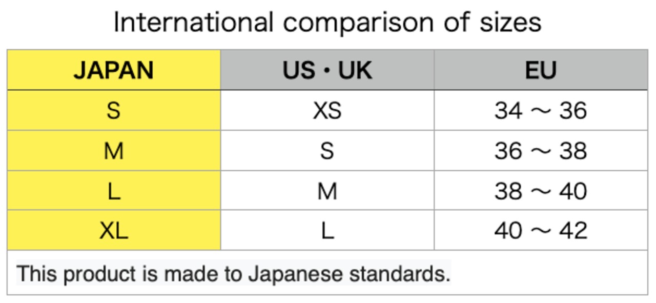Select the EU 40 ~ 42 cell
The width and height of the screenshot is (656, 303).
(541, 230)
